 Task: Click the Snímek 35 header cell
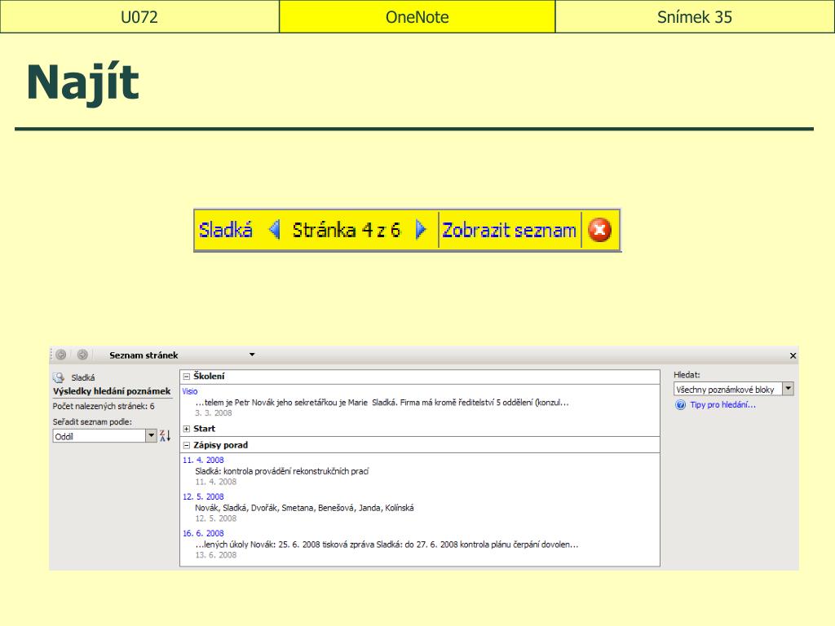[x=695, y=17]
